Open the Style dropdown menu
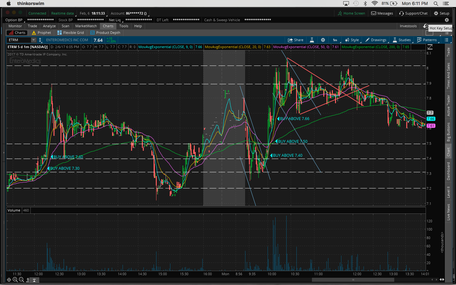The height and width of the screenshot is (285, 456). (x=352, y=40)
